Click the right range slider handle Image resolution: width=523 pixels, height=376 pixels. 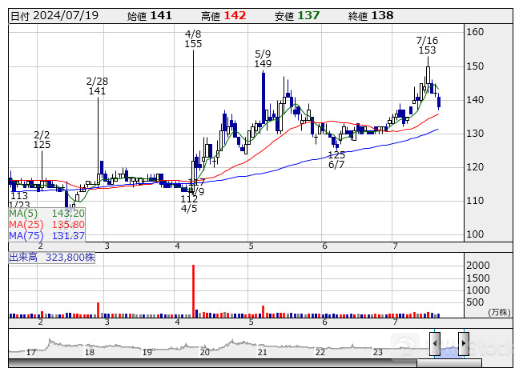[x=463, y=344]
